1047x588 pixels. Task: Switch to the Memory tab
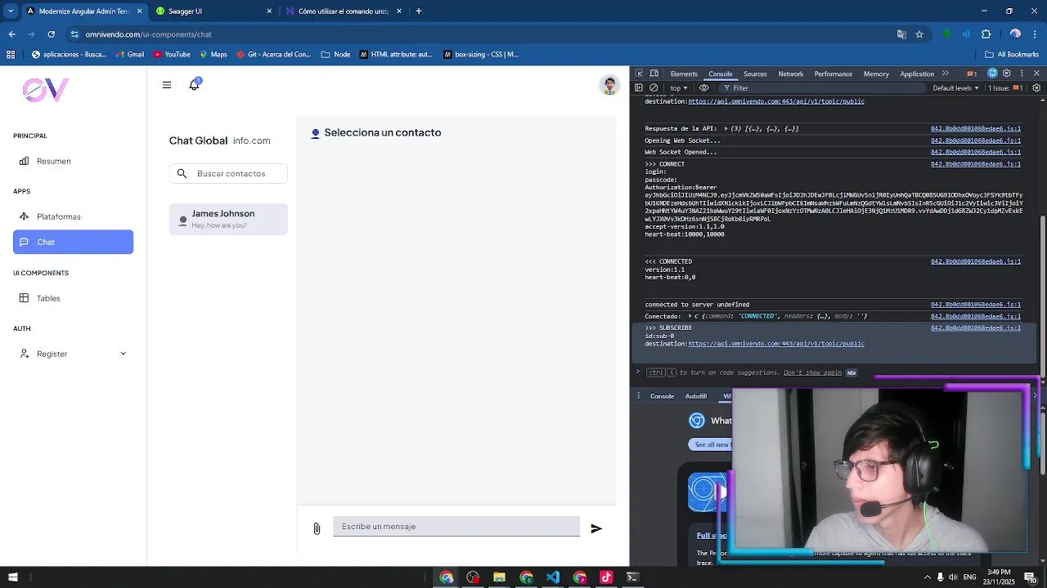tap(876, 73)
